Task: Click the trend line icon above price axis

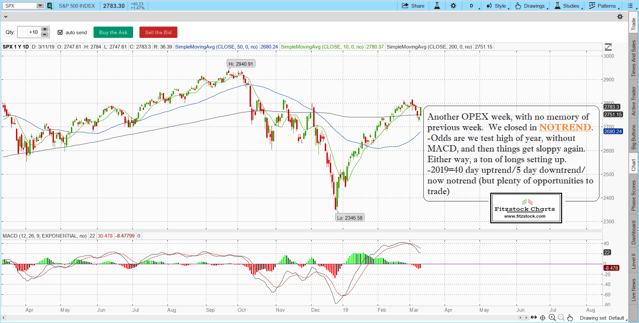Action: click(608, 47)
